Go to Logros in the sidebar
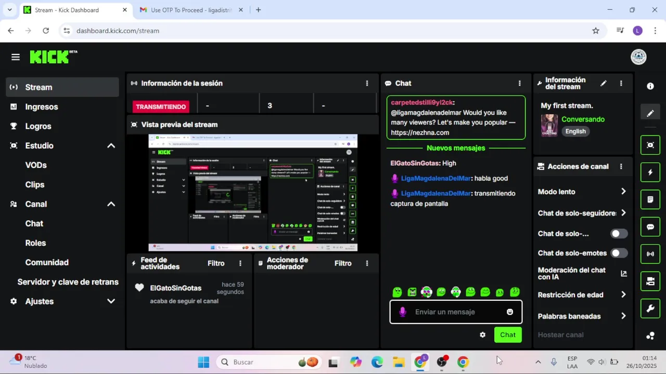This screenshot has height=374, width=666. 62,126
